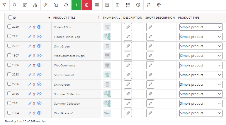Click the duplicate products icon
Screen dimensions: 226x125
click(x=56, y=5)
